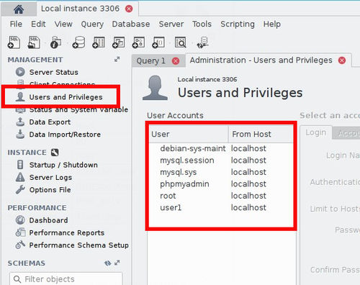This screenshot has height=285, width=360.
Task: Open the home tab icon
Action: tap(19, 9)
